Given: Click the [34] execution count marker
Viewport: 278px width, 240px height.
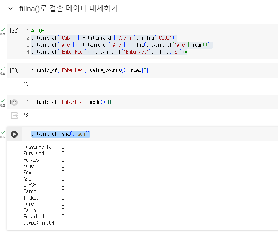Looking at the screenshot, I should (14, 102).
